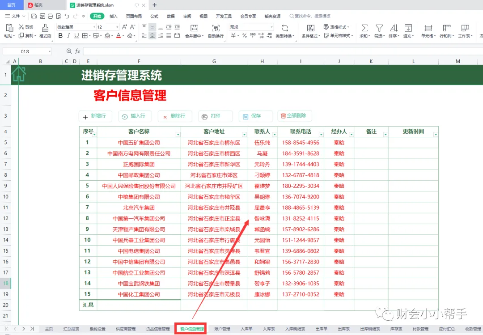Open Conditional Formatting 条件格式
483x335 pixels.
coord(311,31)
